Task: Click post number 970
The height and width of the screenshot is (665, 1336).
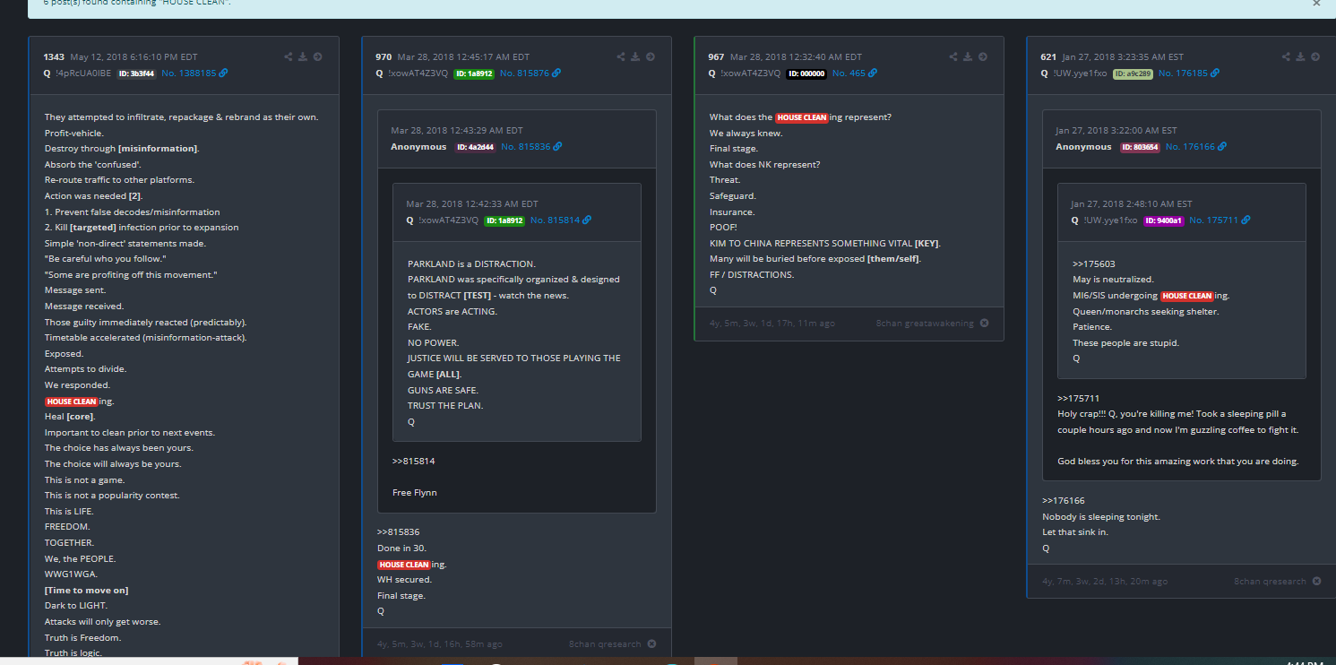Action: (384, 56)
